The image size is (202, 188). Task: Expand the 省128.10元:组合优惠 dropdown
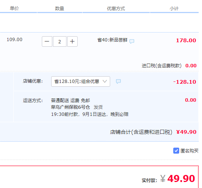click(x=81, y=81)
